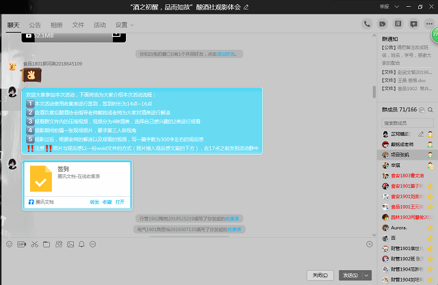Open the Tencent docs icon in toolbar
This screenshot has height=285, width=438.
coord(59,244)
